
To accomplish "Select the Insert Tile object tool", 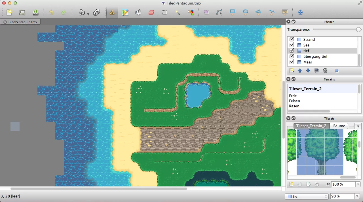I will (284, 12).
